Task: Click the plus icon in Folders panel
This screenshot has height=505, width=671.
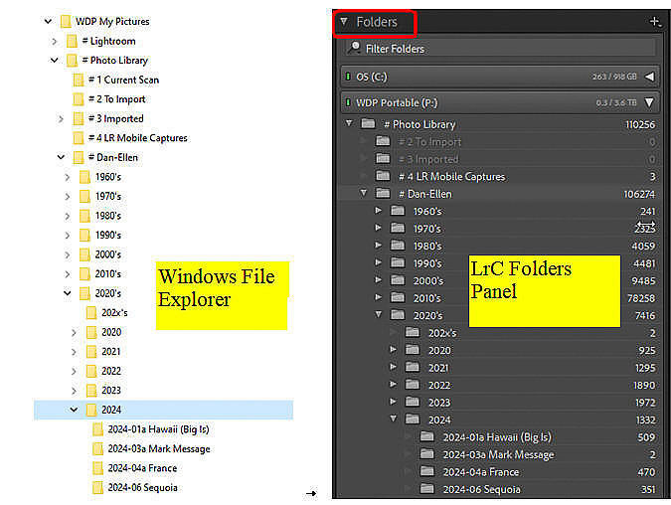Action: point(655,22)
